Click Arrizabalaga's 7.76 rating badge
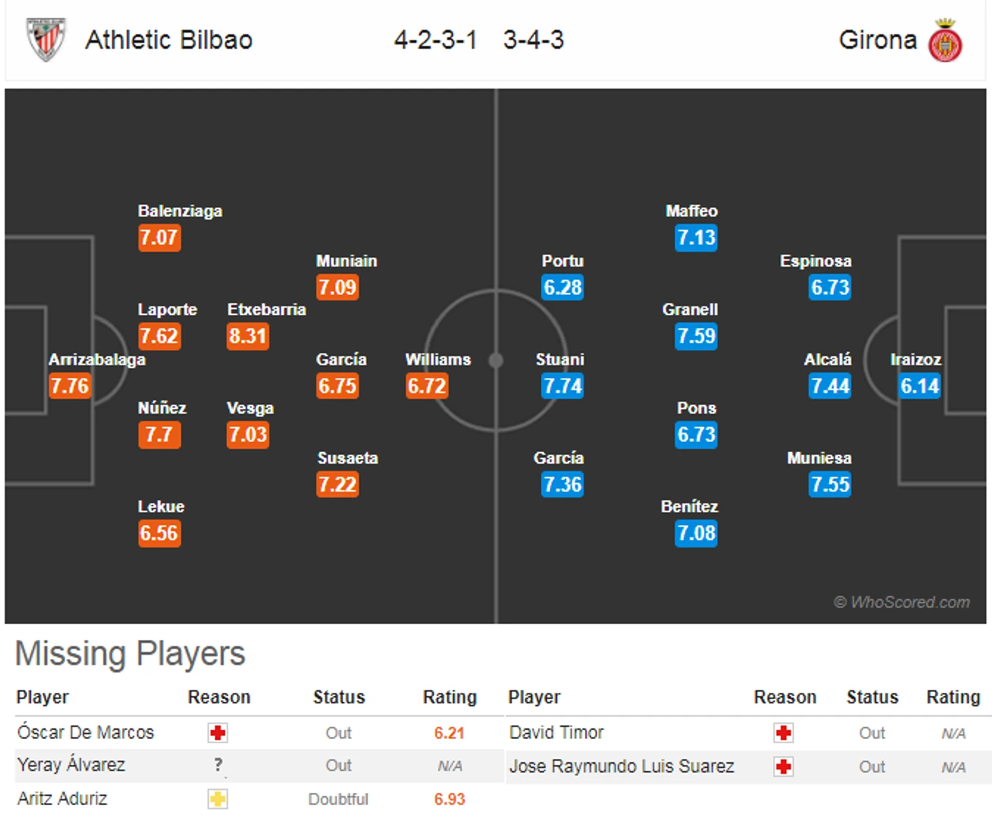The width and height of the screenshot is (992, 816). click(x=69, y=386)
